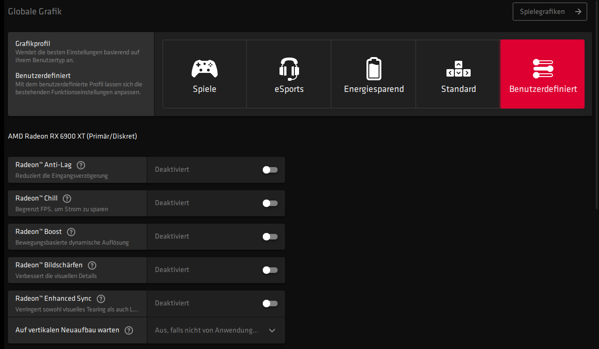The width and height of the screenshot is (599, 349).
Task: Switch on Radeon Enhanced Sync
Action: point(270,304)
